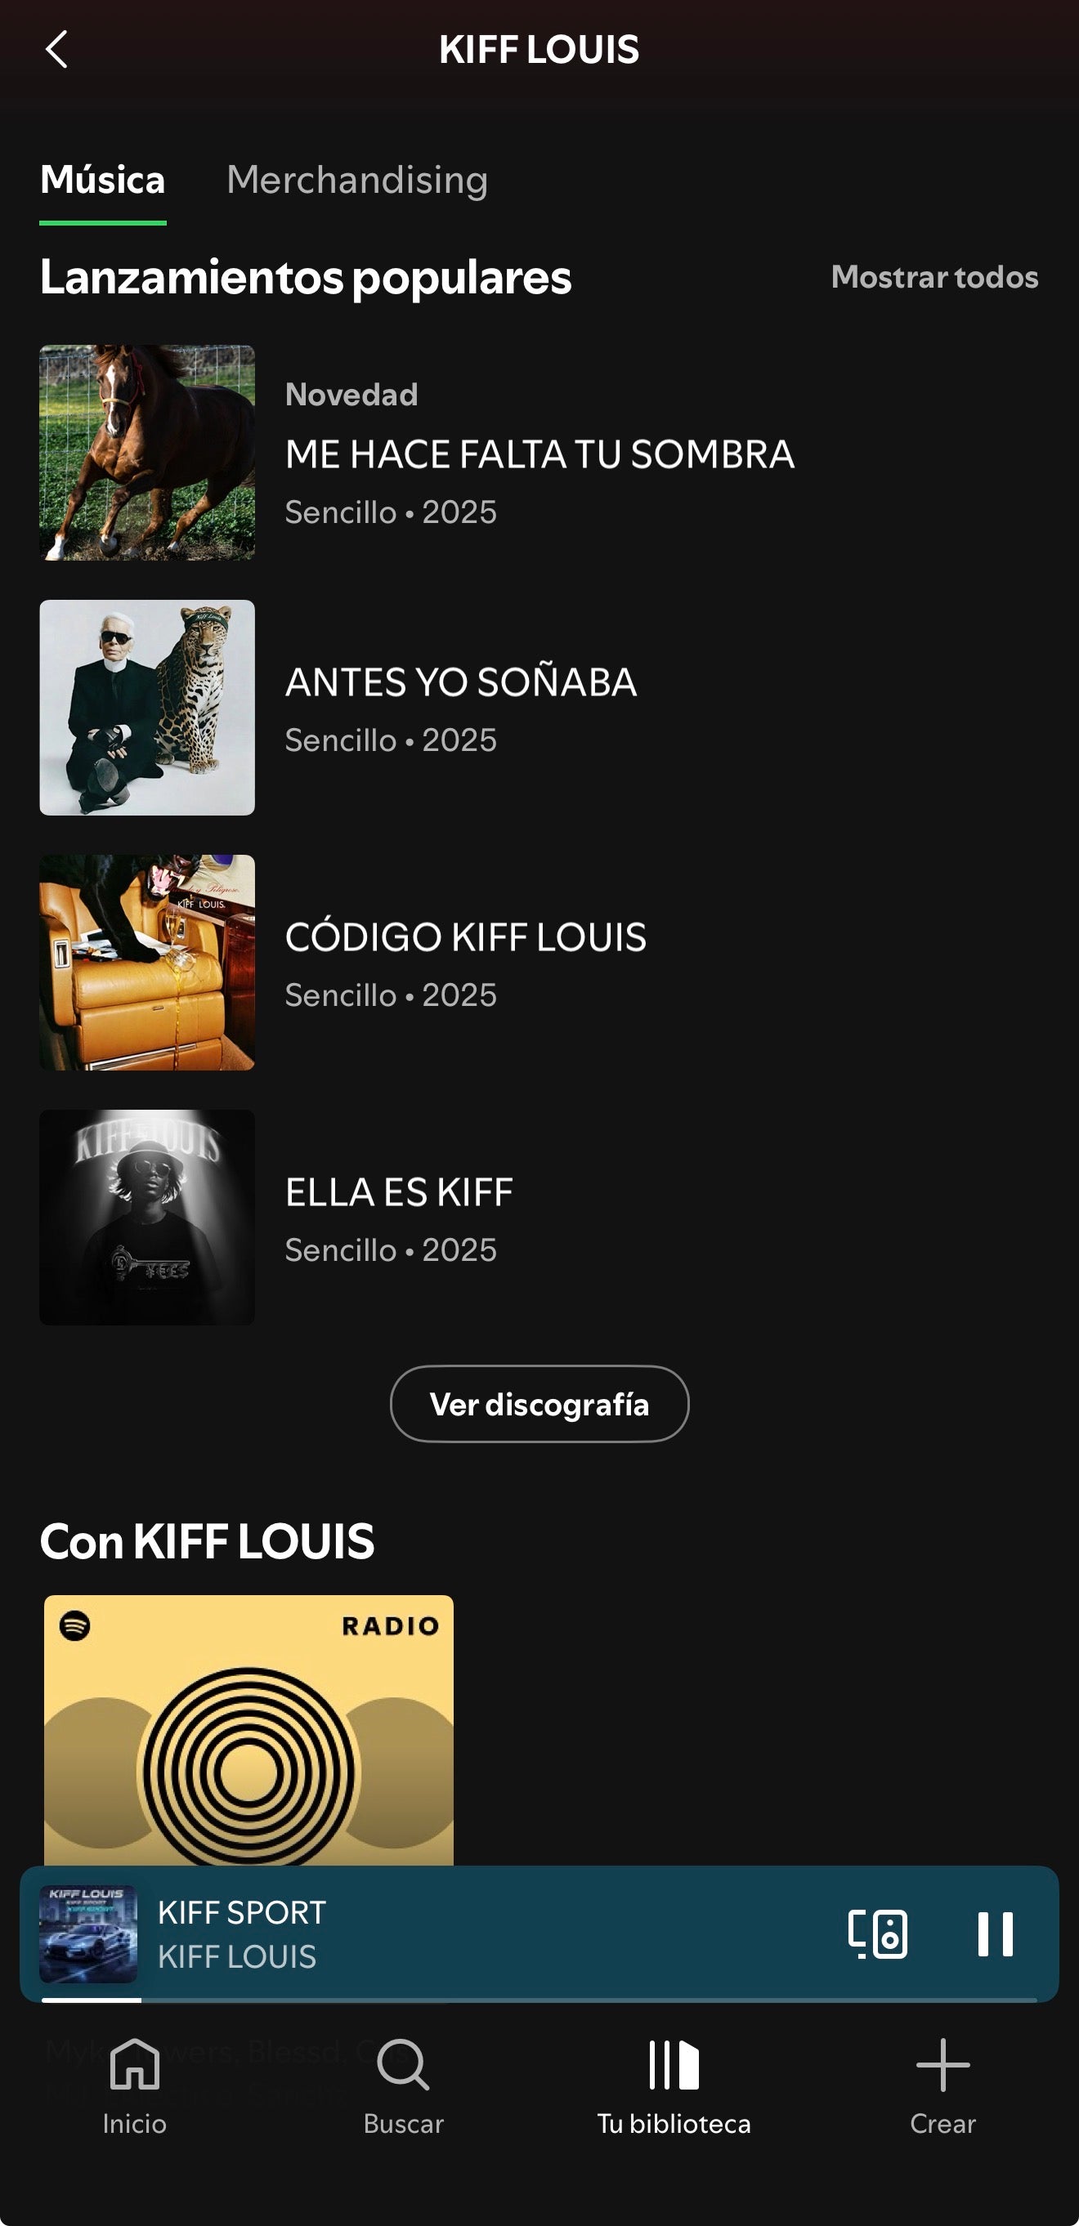This screenshot has width=1079, height=2226.
Task: Open the ANTES YO SOÑABA single
Action: [461, 682]
